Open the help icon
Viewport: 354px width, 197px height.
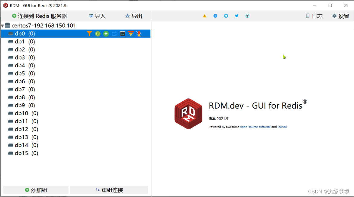[215, 16]
